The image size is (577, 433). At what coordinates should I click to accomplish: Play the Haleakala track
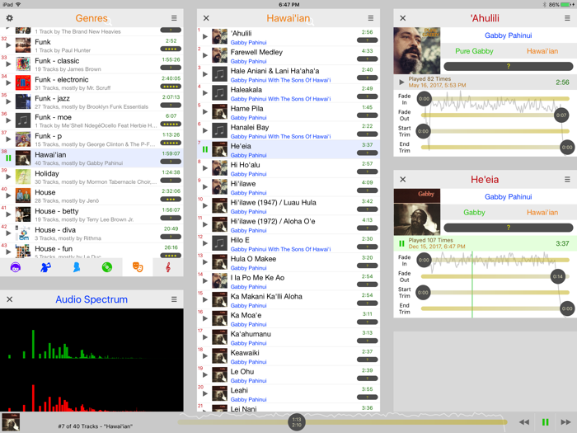coord(205,93)
